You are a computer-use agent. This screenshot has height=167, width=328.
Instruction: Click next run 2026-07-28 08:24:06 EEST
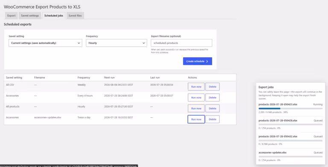click(118, 95)
